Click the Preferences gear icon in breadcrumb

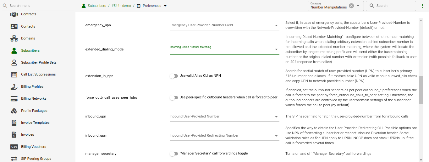[139, 6]
